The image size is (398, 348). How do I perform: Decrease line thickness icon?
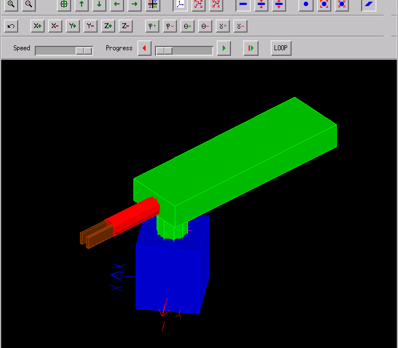click(279, 4)
